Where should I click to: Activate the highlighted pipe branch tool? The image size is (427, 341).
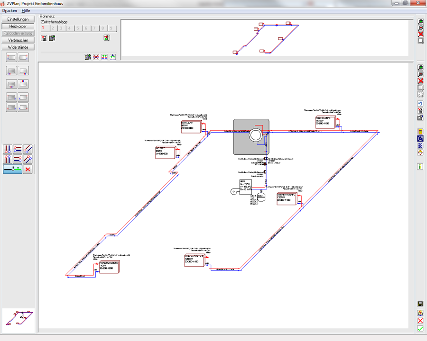[x=12, y=169]
